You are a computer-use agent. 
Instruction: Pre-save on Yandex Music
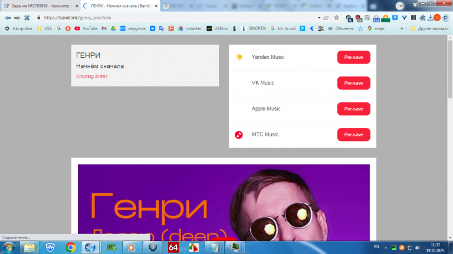[354, 57]
